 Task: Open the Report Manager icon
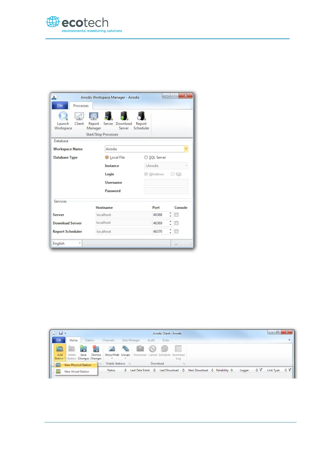pos(94,116)
